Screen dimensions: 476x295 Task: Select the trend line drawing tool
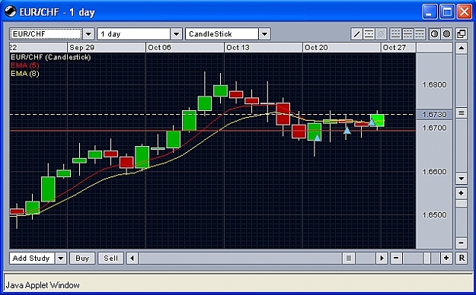(356, 34)
